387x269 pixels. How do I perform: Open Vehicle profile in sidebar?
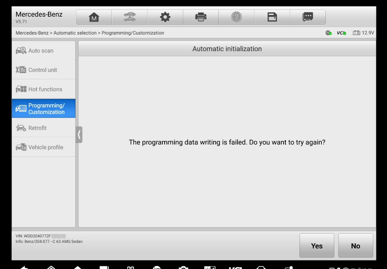click(x=43, y=147)
